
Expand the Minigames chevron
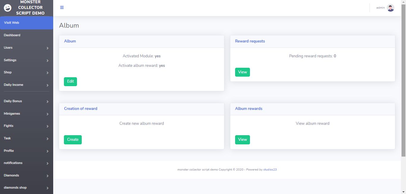48,114
